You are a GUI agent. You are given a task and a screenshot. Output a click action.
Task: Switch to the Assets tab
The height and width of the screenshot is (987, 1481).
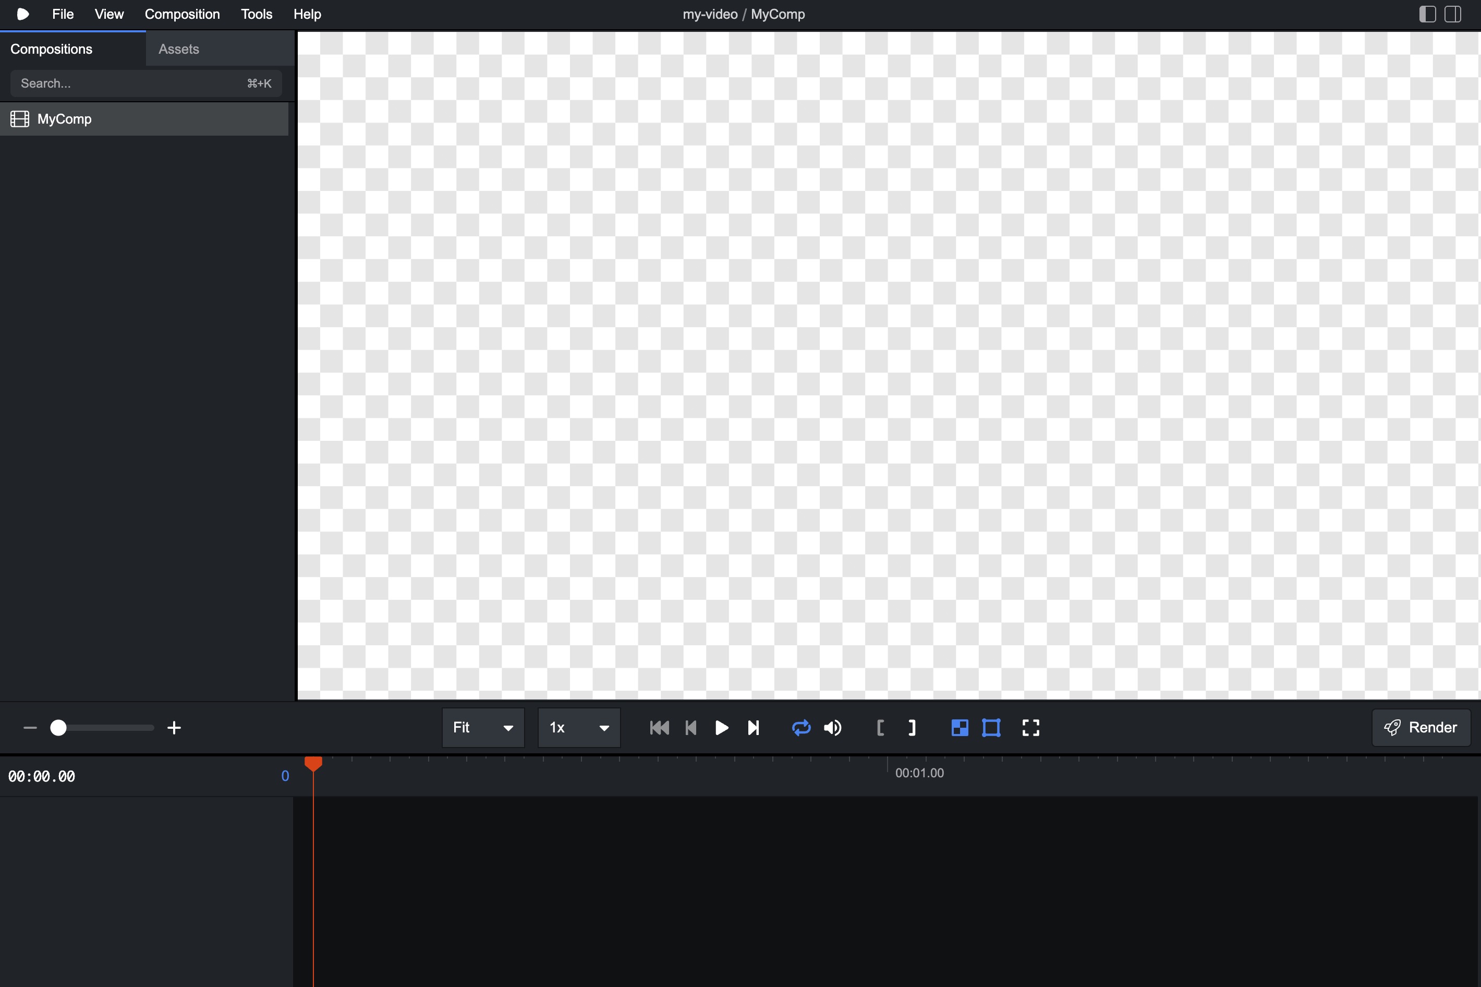pyautogui.click(x=220, y=49)
